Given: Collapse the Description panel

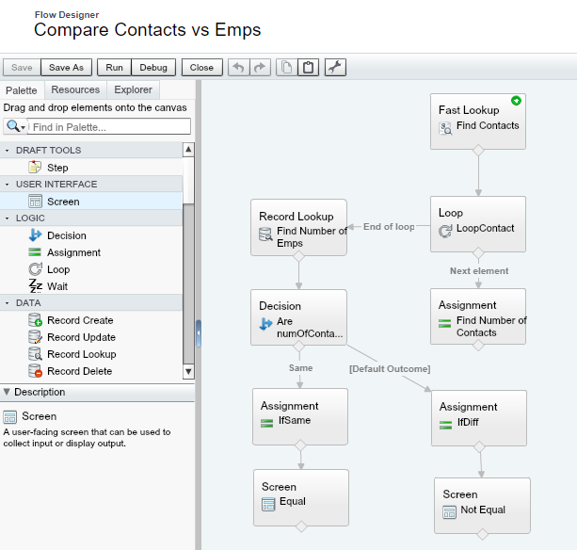Looking at the screenshot, I should point(8,392).
